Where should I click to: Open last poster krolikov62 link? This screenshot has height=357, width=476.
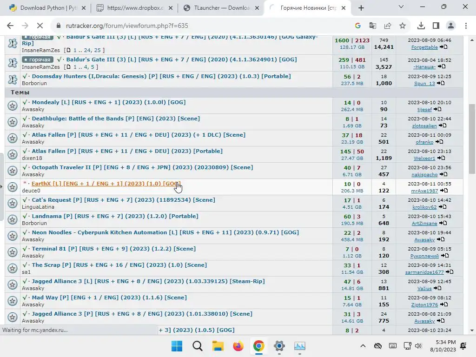tap(424, 207)
